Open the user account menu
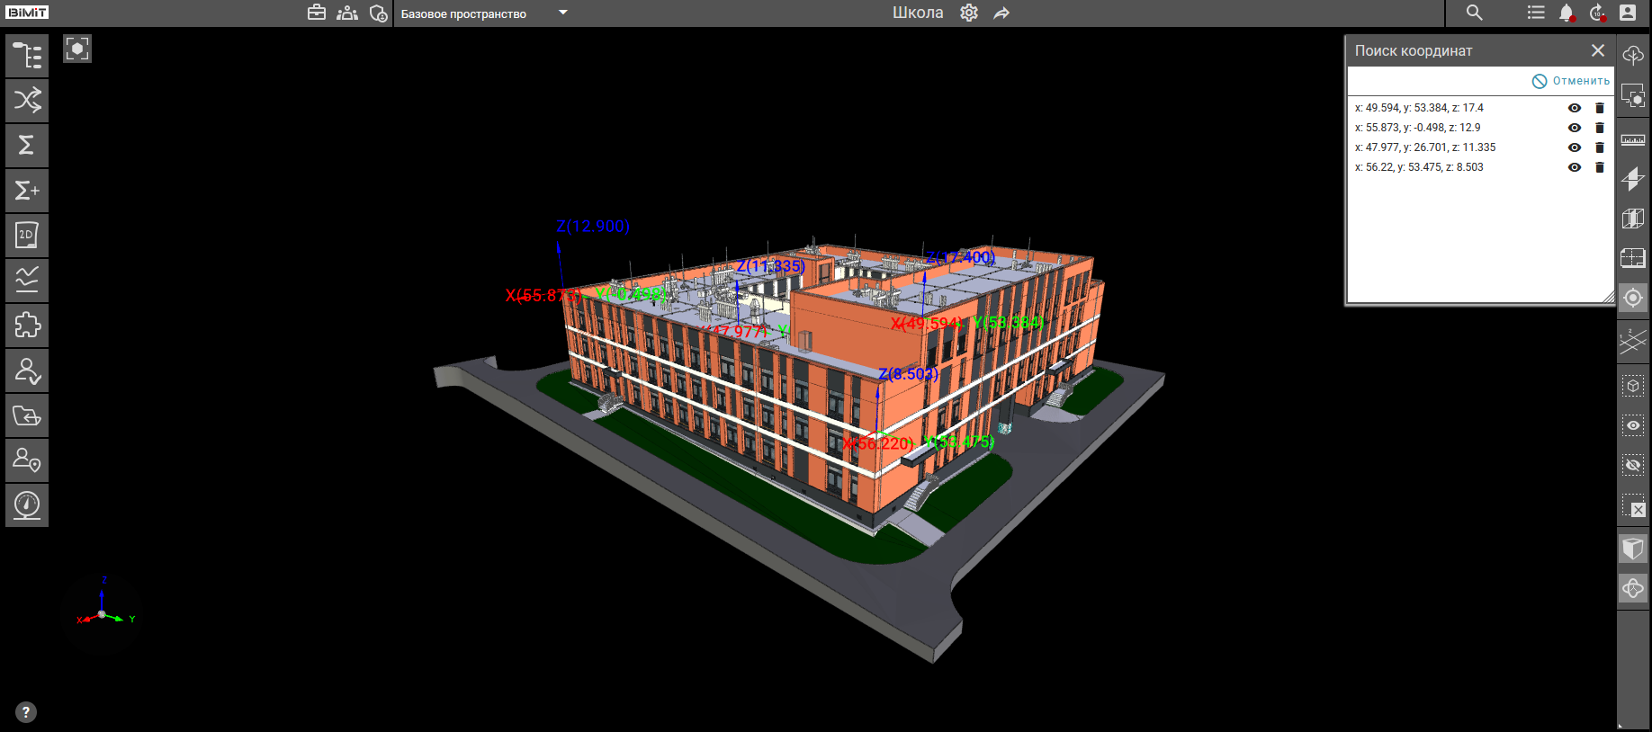1652x732 pixels. pos(1627,13)
